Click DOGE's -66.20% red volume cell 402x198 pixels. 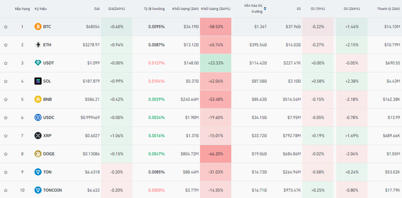[x=215, y=153]
